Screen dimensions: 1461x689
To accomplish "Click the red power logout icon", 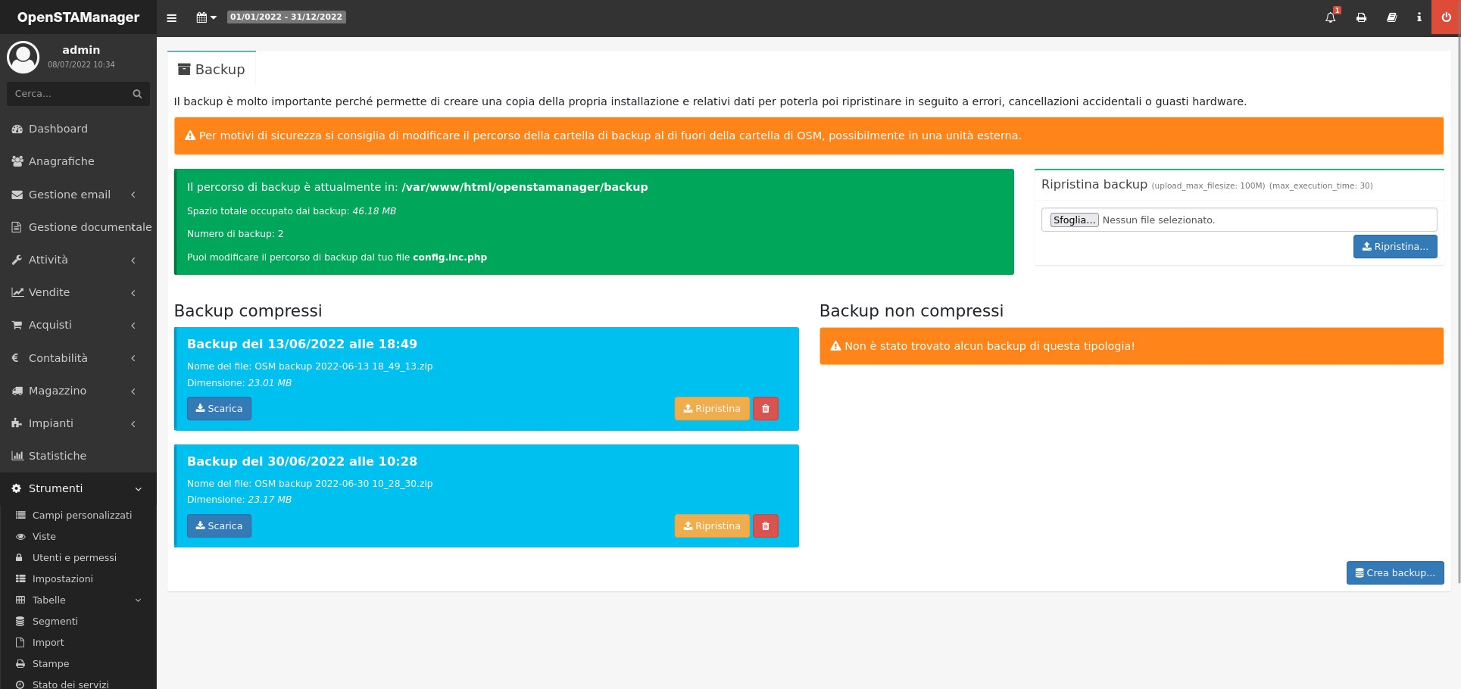I will coord(1446,17).
